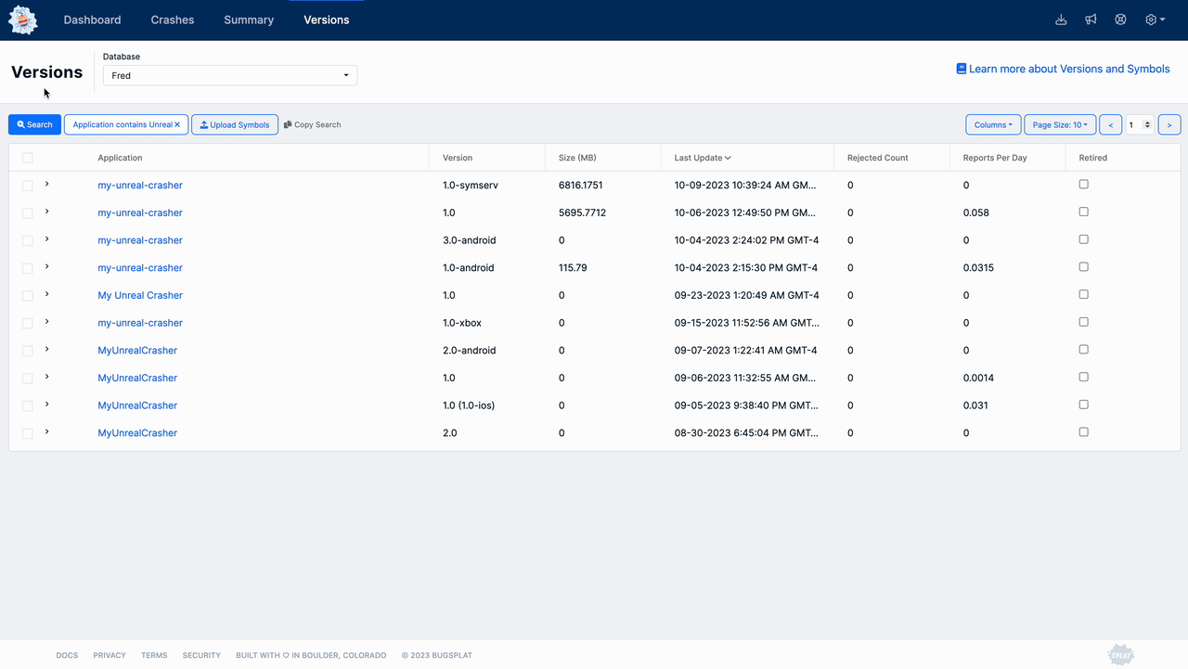The width and height of the screenshot is (1188, 669).
Task: Open the Database dropdown showing Fred
Action: [229, 75]
